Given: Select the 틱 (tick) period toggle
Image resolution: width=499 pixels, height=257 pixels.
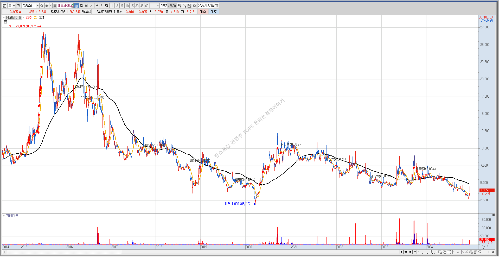Looking at the screenshot, I should pyautogui.click(x=106, y=6).
